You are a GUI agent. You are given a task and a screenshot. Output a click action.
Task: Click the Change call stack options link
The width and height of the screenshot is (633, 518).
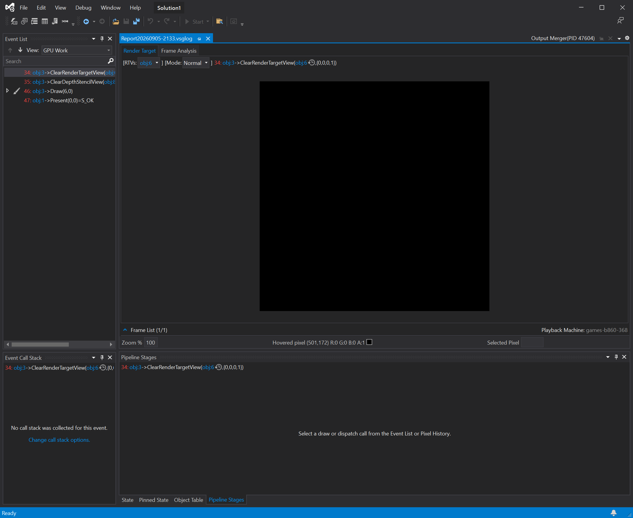click(59, 440)
